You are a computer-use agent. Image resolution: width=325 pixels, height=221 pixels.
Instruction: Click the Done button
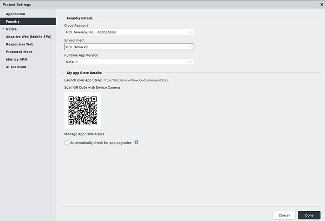[x=309, y=215]
